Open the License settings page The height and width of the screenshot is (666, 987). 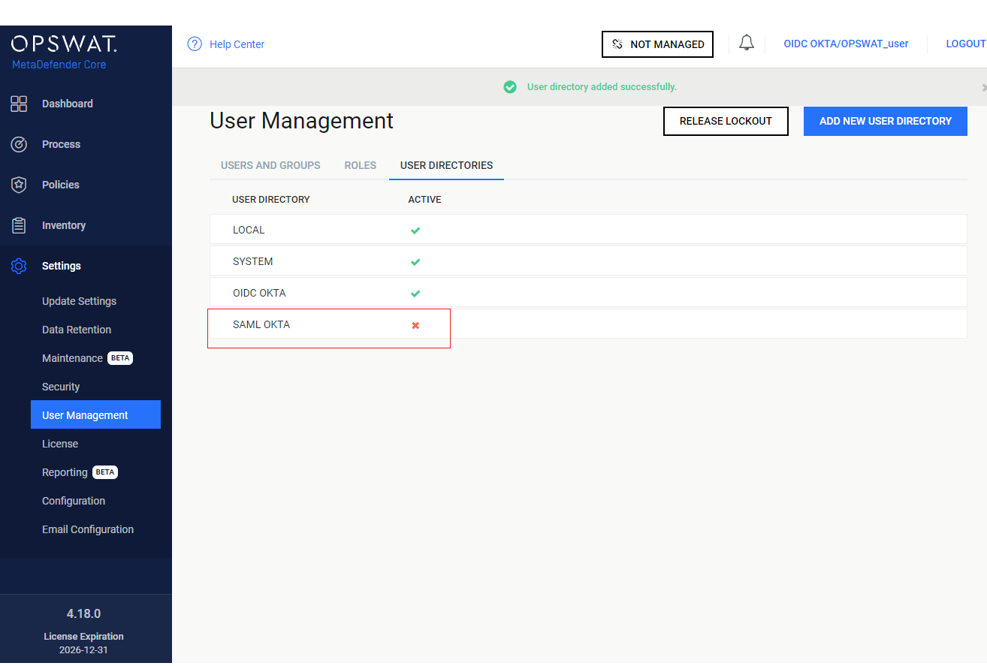pos(60,444)
